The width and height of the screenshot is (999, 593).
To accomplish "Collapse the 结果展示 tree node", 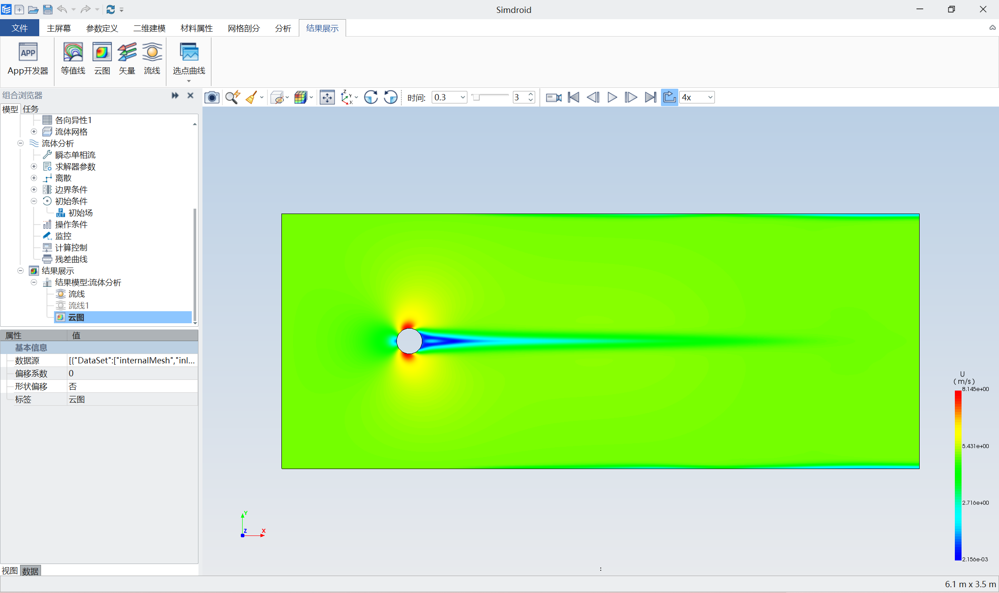I will pos(21,271).
